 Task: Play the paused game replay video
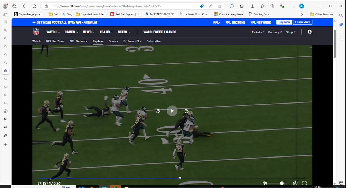click(172, 111)
